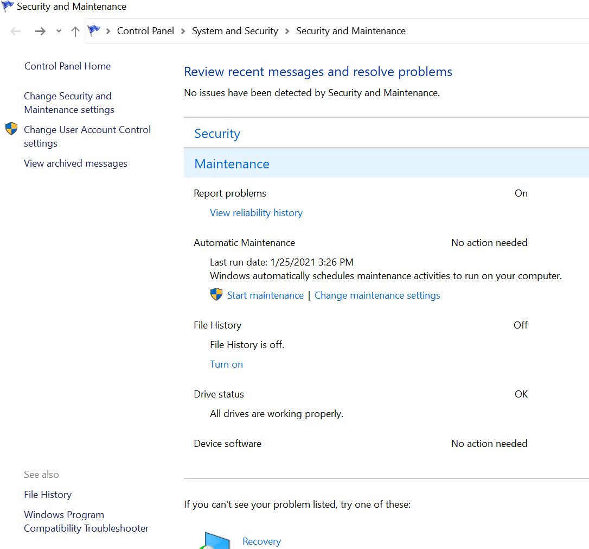Click the shield icon next to Start maintenance
Screen dimensions: 589x549
click(216, 294)
